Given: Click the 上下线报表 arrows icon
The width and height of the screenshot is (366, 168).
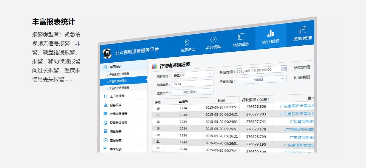Looking at the screenshot, I should point(105,96).
